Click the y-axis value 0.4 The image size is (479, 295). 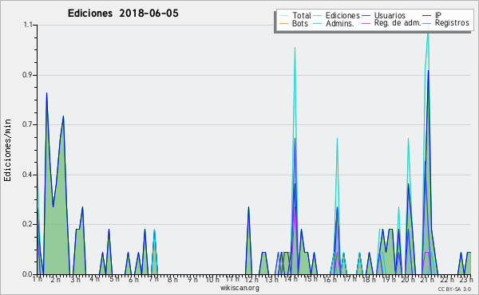tap(28, 175)
